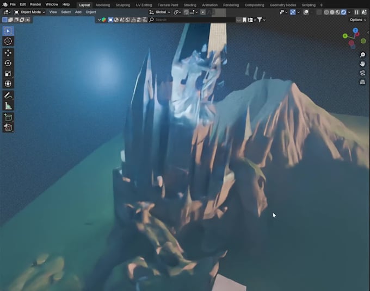Expand viewport shading options arrow
This screenshot has width=370, height=291.
349,12
